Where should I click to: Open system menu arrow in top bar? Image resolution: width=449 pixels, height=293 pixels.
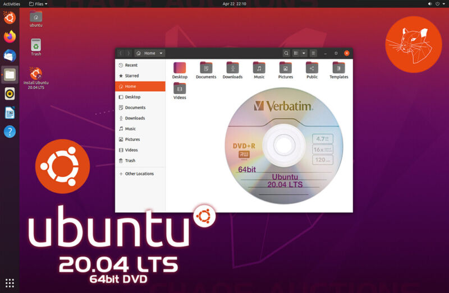pyautogui.click(x=444, y=4)
